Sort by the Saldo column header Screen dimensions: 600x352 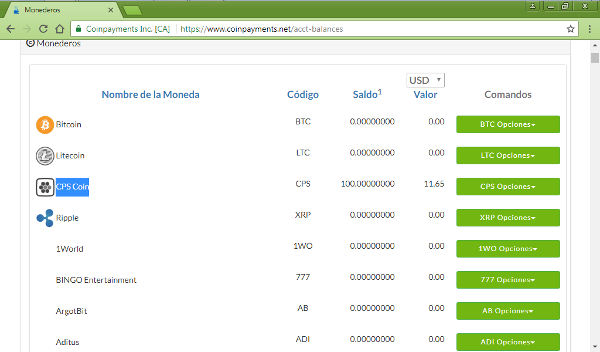tap(367, 94)
